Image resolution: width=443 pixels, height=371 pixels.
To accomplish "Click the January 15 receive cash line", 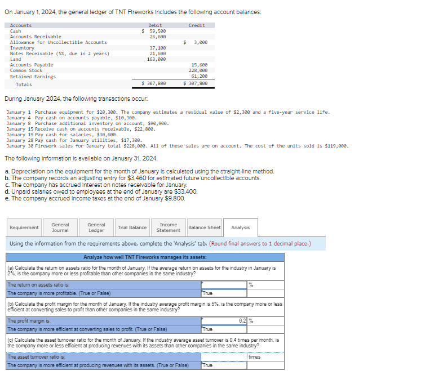I will [81, 129].
